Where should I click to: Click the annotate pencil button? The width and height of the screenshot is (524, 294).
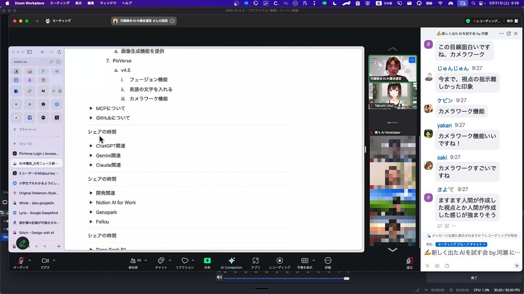pos(23,243)
